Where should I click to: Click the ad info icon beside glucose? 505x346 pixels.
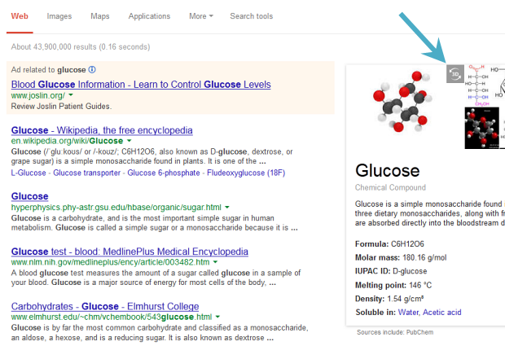tap(92, 69)
